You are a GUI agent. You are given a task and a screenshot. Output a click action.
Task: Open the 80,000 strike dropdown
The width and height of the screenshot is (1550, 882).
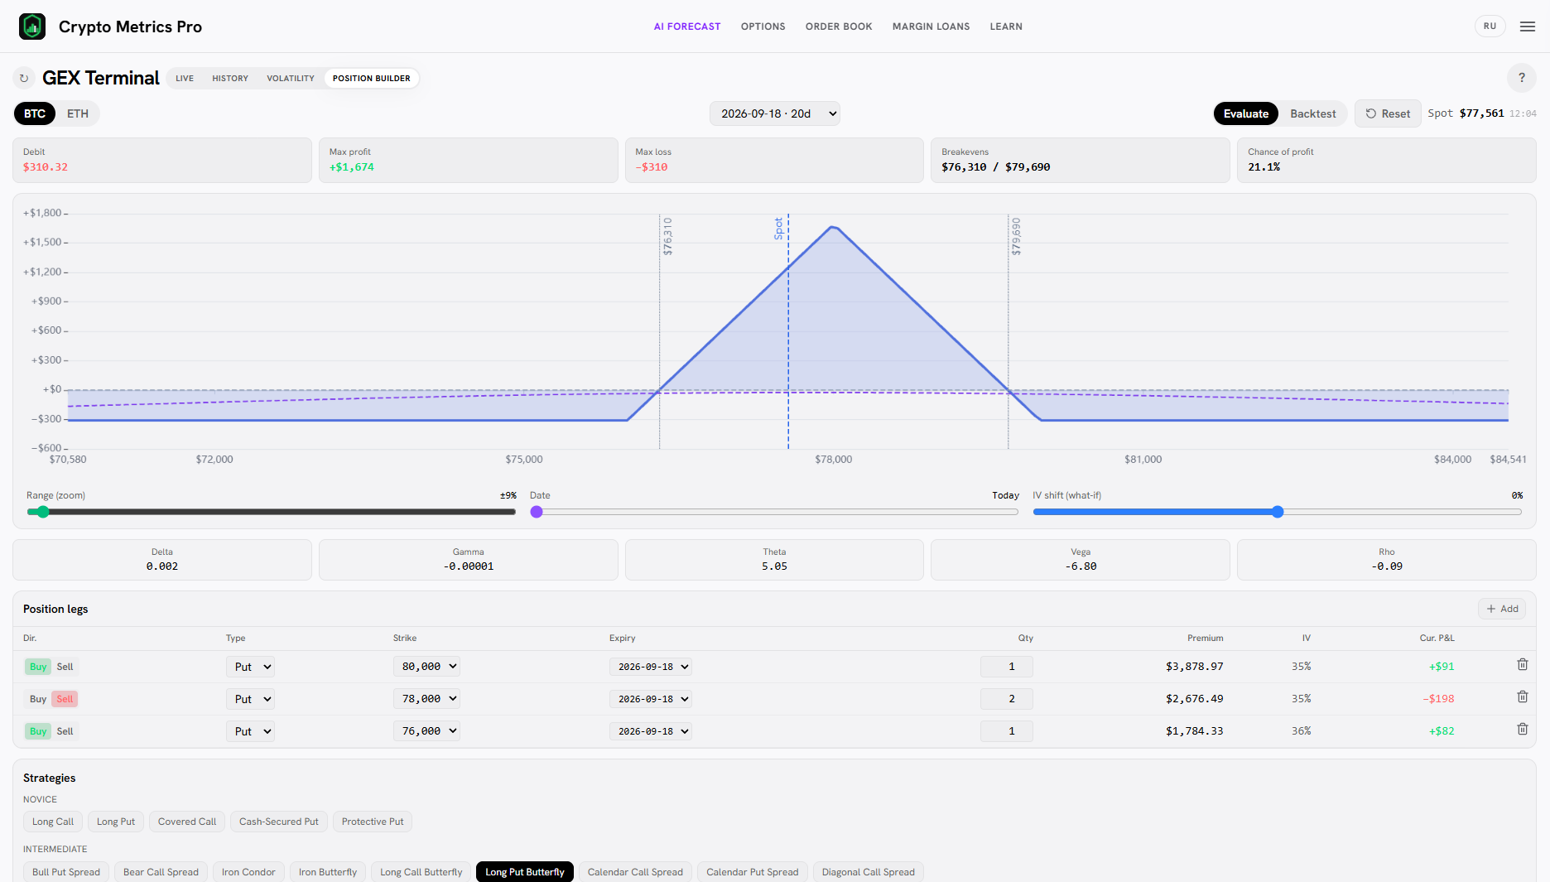426,666
